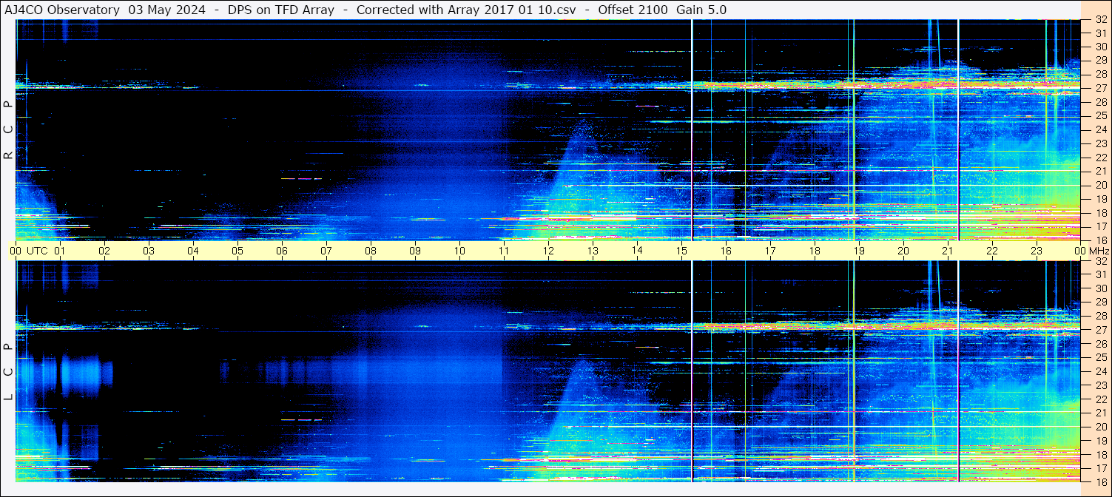Click the UTC label on the time axis

(x=37, y=251)
